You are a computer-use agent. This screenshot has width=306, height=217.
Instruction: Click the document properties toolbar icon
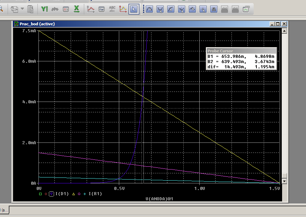(x=30, y=9)
